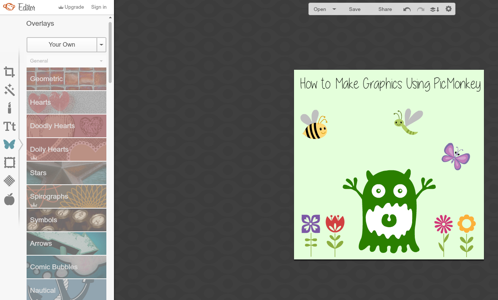
Task: Click Sign in link
Action: point(99,7)
